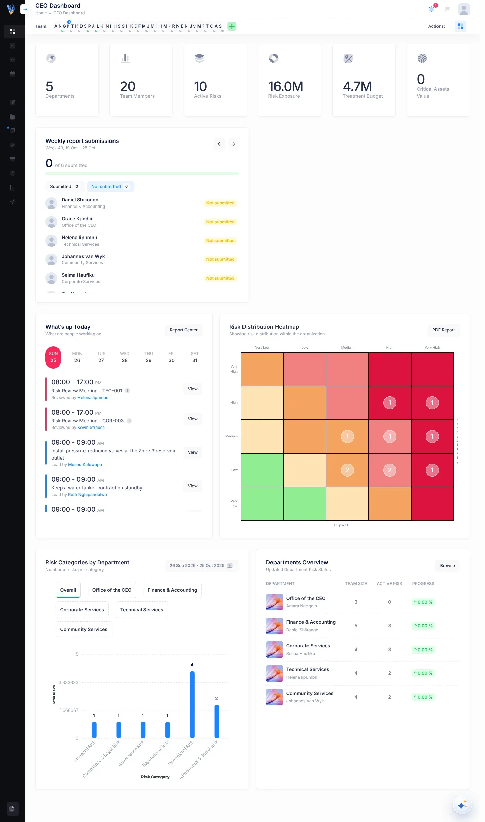Expand the sidebar with the arrow toggle
The image size is (485, 822).
(x=25, y=9)
